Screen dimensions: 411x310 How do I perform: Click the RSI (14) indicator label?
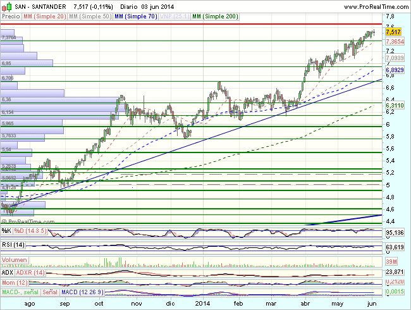click(x=13, y=244)
